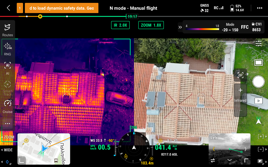Open the orange dynamic safety data alert
This screenshot has height=167, width=268.
click(x=62, y=8)
